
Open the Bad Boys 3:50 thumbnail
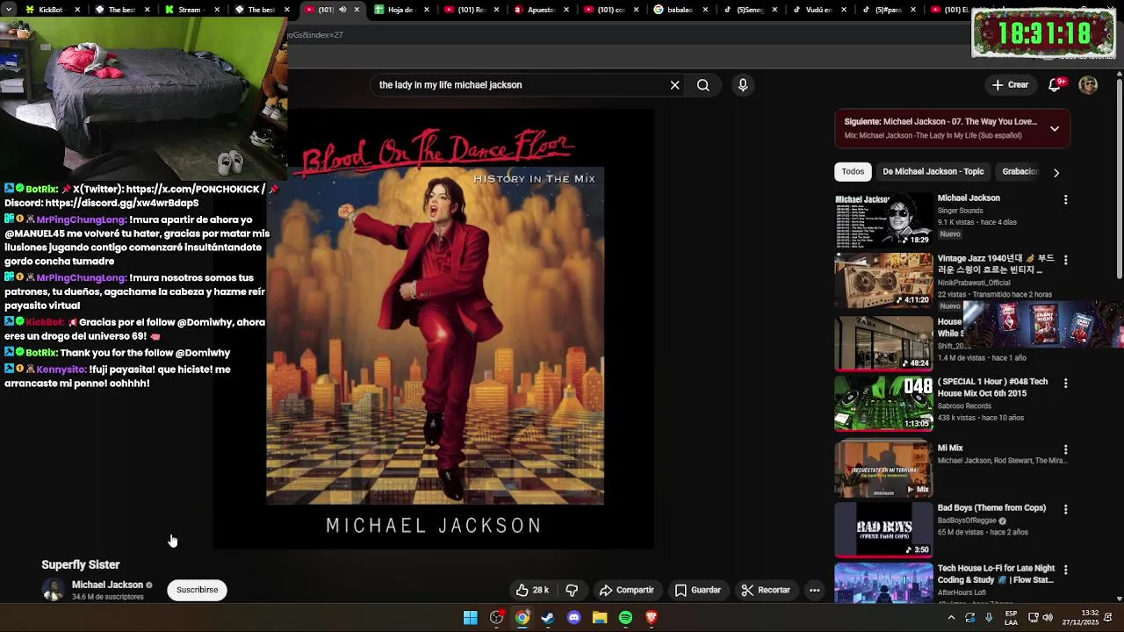(x=883, y=529)
